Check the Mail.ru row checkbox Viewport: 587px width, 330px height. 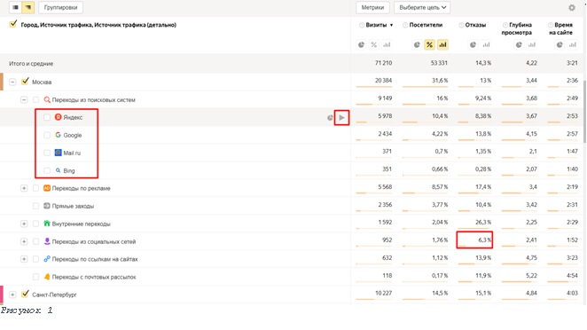(x=47, y=153)
